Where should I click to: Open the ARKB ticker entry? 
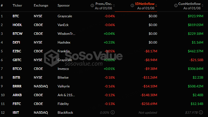(17, 95)
